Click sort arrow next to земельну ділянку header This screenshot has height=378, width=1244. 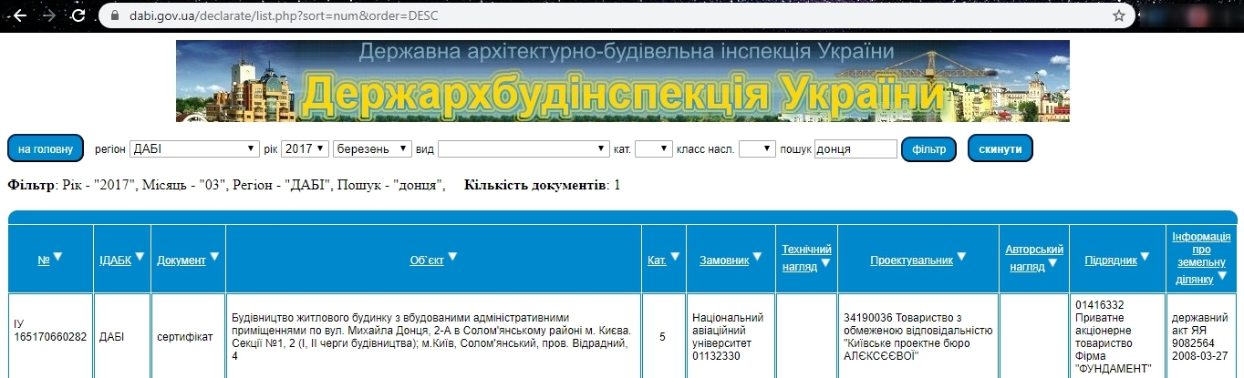1222,276
